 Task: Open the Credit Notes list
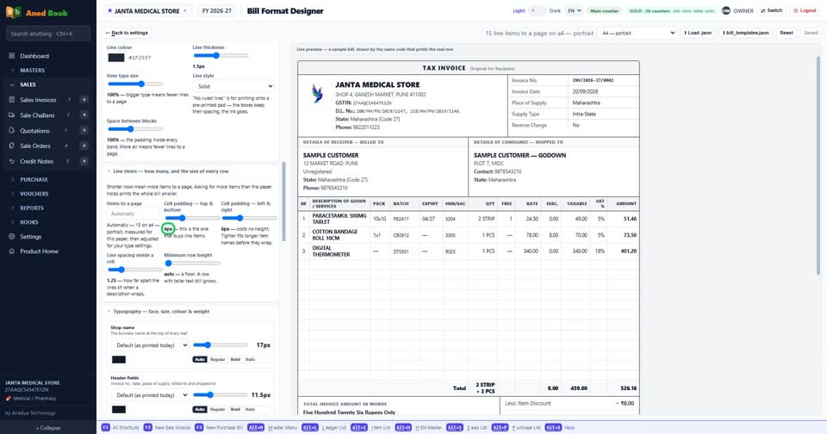pos(37,161)
